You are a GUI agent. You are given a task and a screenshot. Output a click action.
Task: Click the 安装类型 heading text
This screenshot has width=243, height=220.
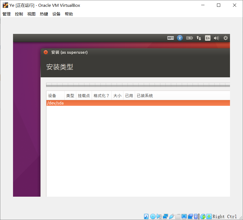[60, 67]
